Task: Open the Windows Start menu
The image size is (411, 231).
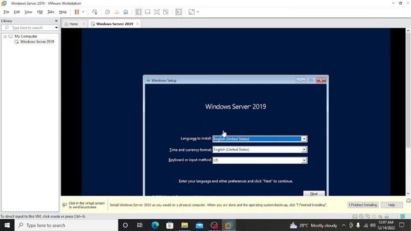Action: [x=7, y=225]
